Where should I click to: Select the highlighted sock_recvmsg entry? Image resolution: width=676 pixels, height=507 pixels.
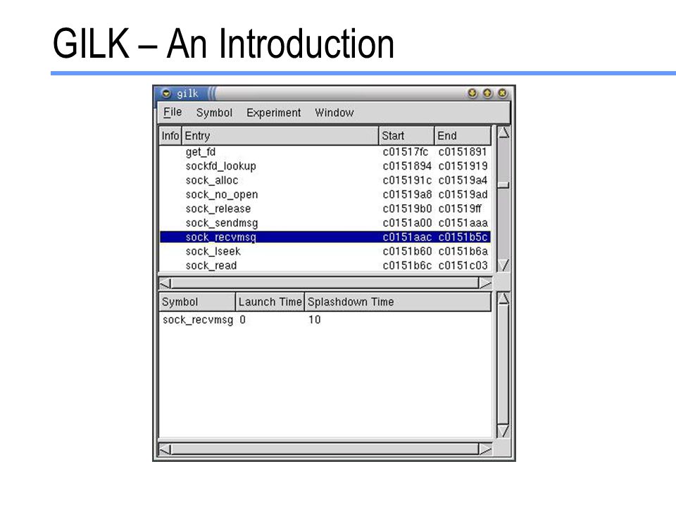[325, 237]
